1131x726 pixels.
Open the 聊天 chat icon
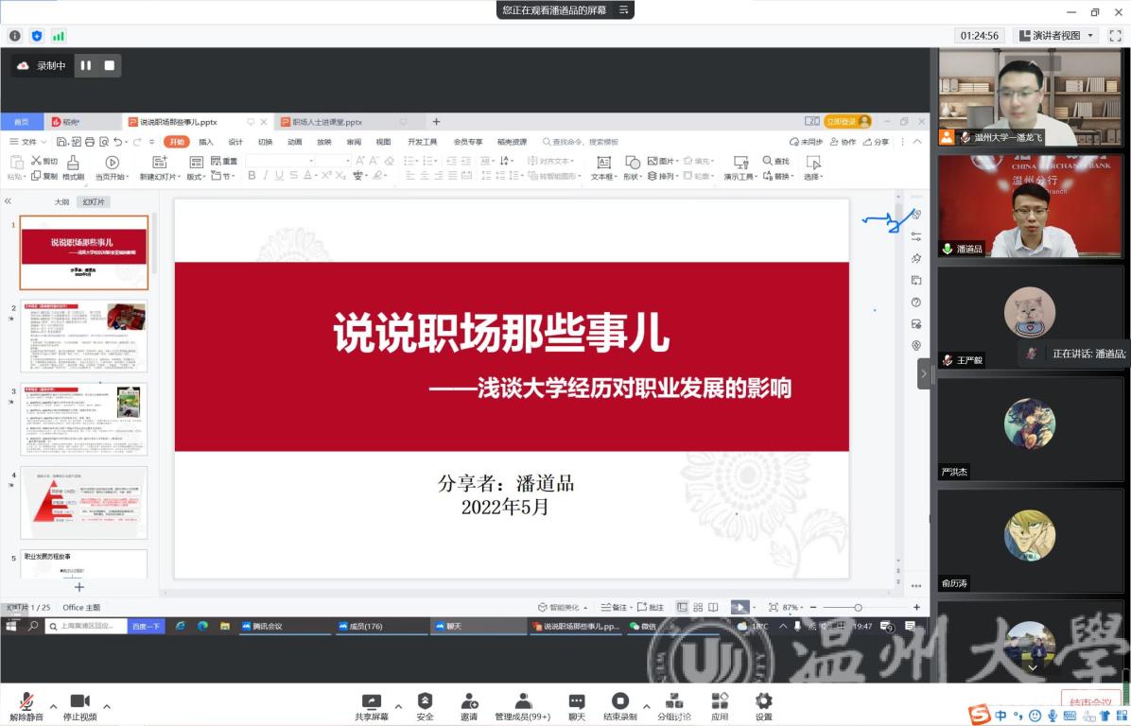[x=577, y=702]
